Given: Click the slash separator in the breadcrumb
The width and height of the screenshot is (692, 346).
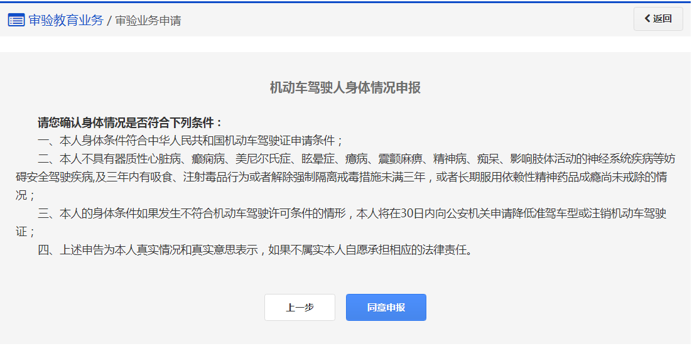Looking at the screenshot, I should coord(109,21).
